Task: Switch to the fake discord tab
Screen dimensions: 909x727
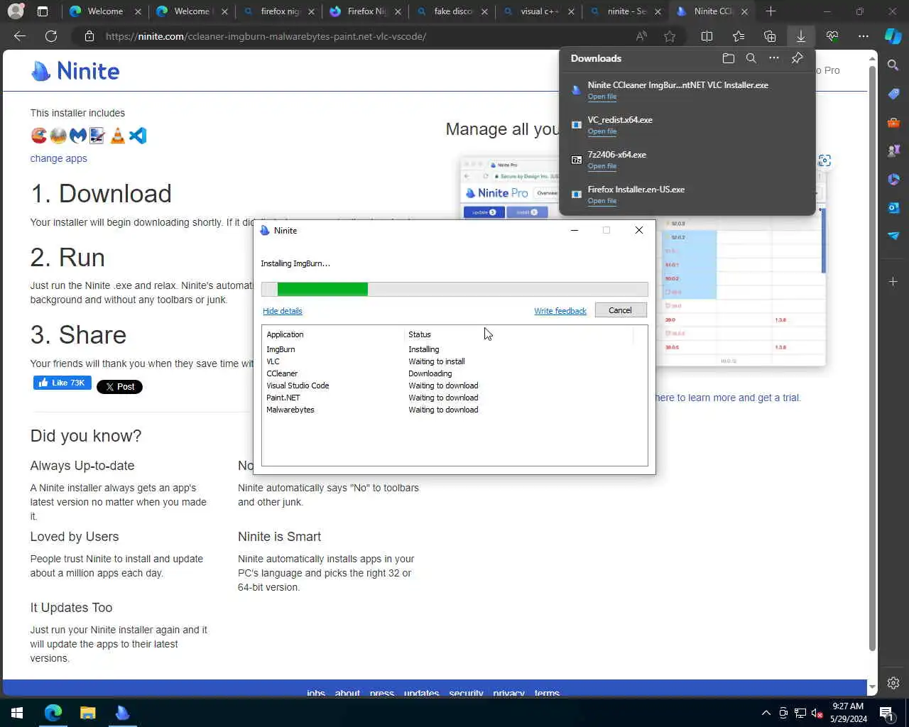Action: click(452, 11)
